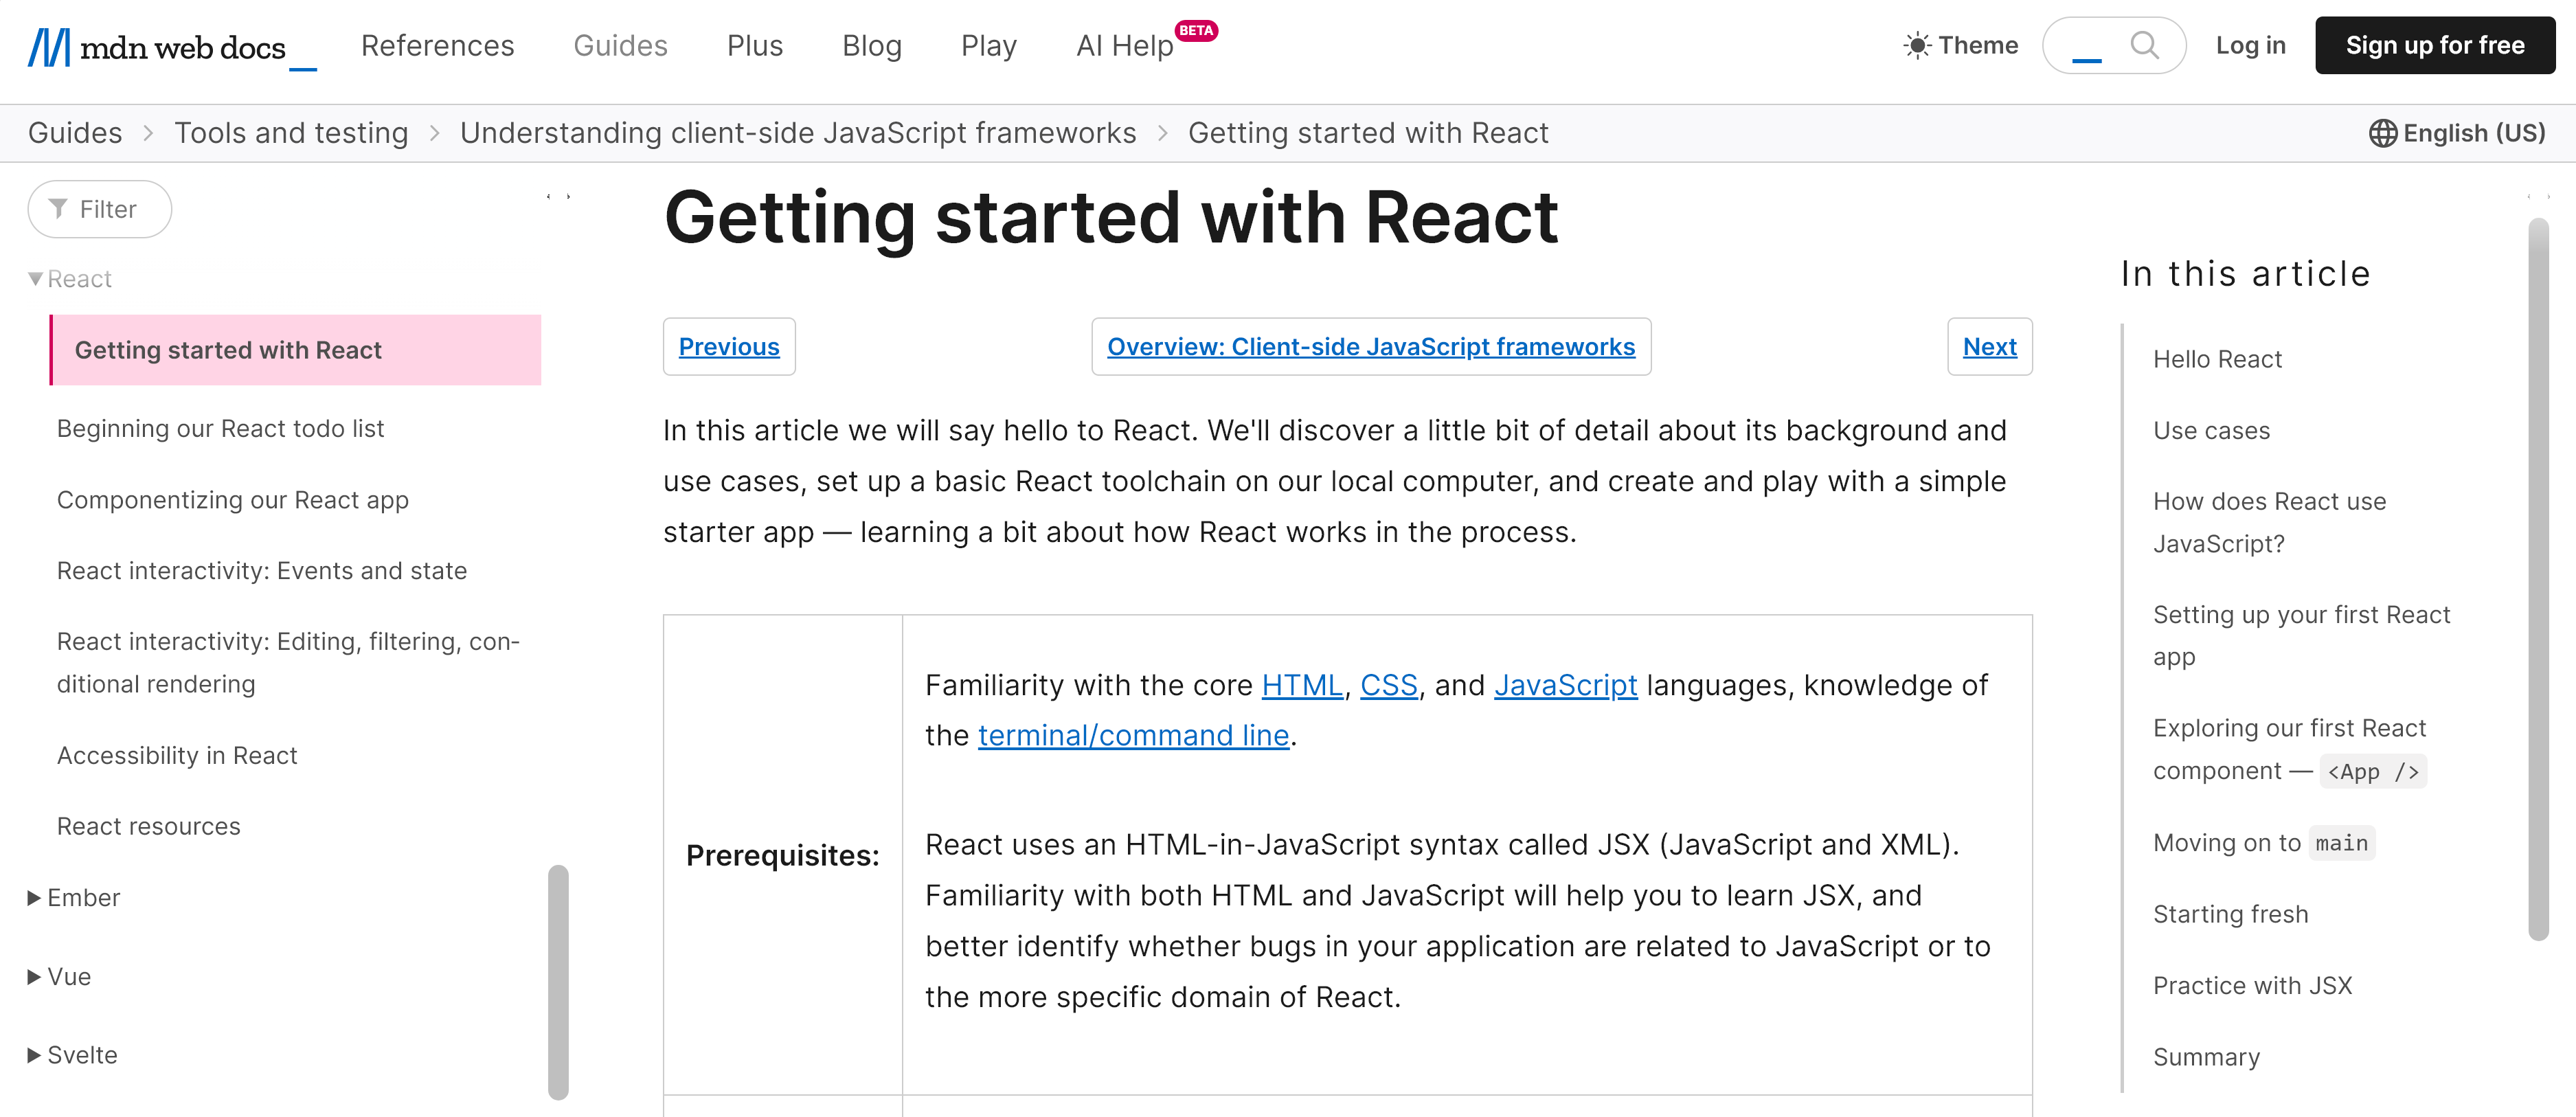Open the Play menu item
2576x1117 pixels.
pyautogui.click(x=989, y=46)
